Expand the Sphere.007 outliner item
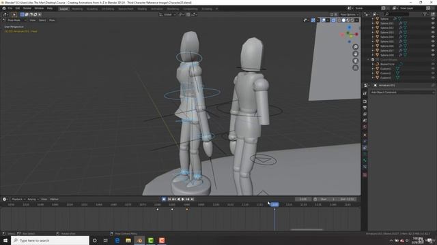 pyautogui.click(x=373, y=50)
